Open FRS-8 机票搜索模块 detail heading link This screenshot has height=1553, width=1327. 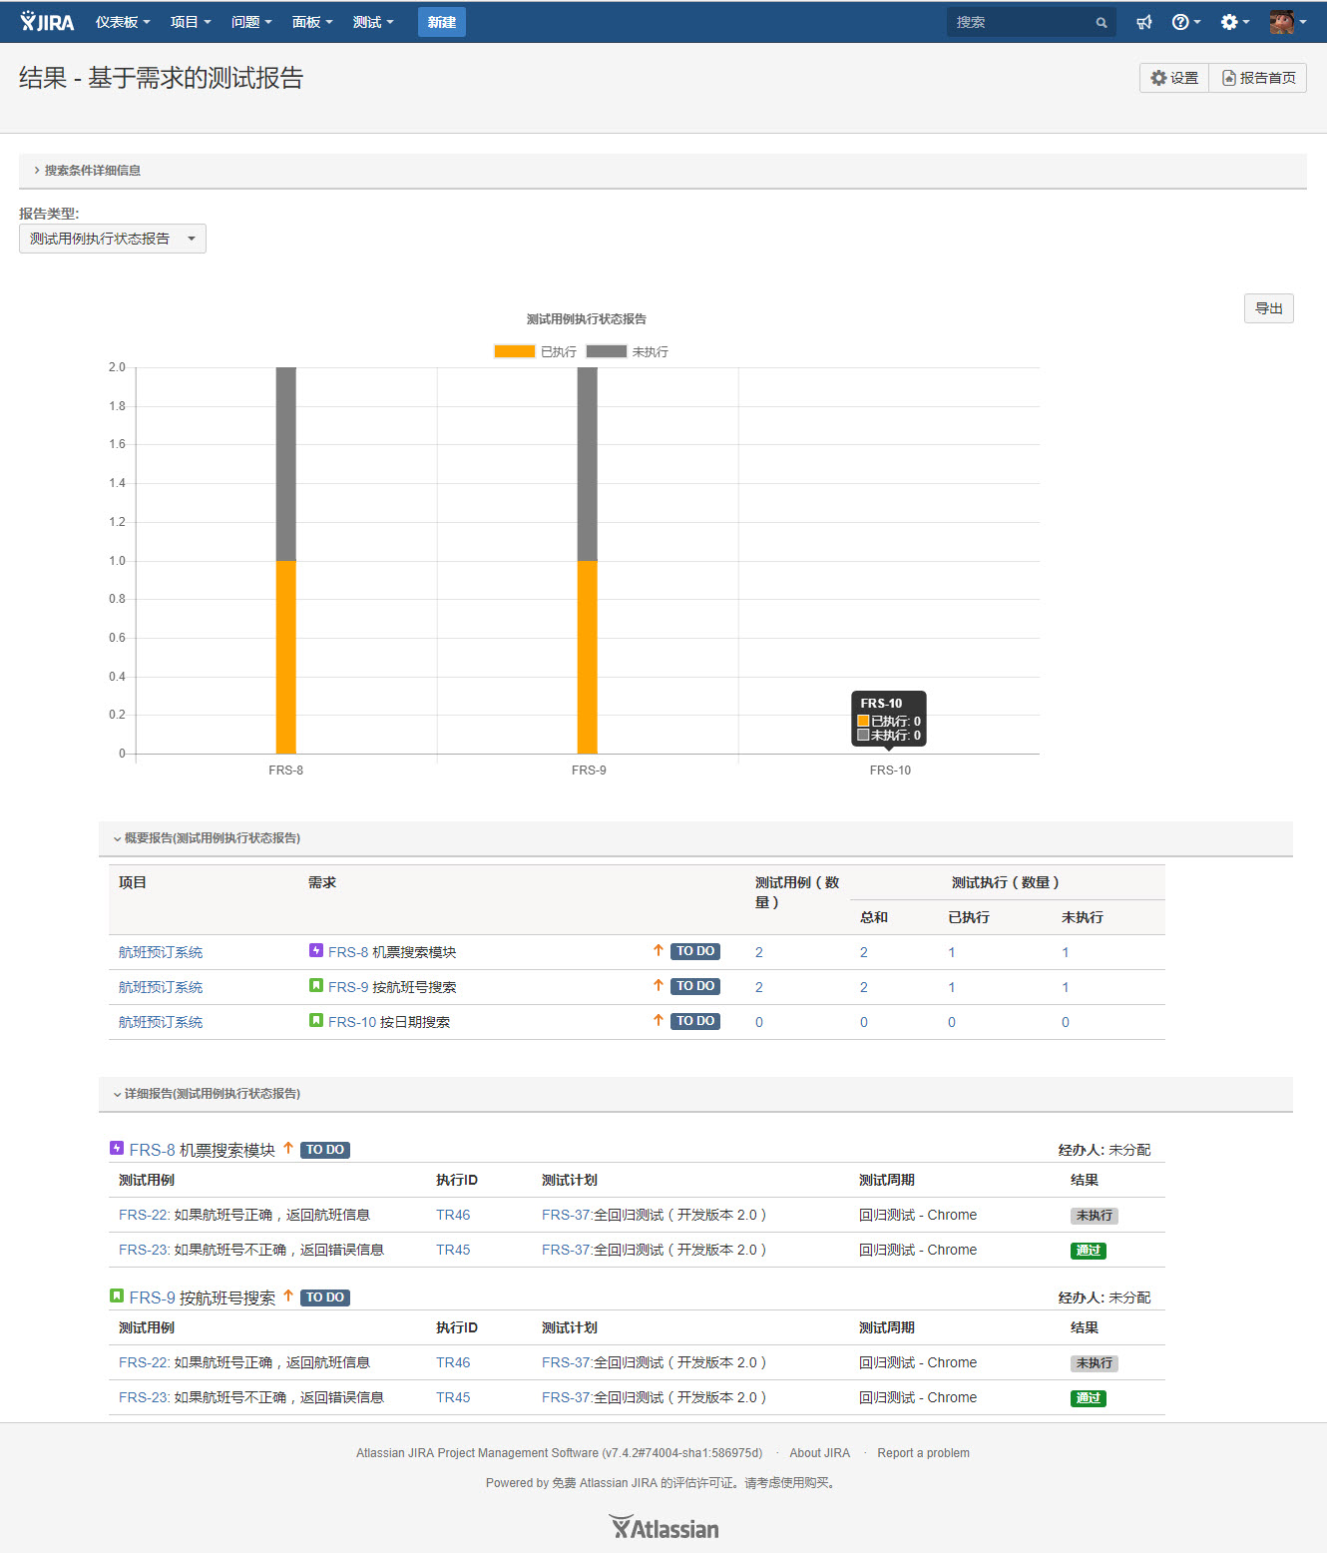point(203,1150)
